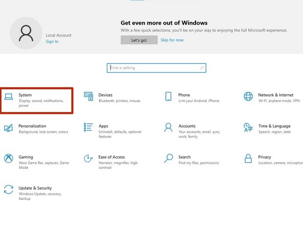The width and height of the screenshot is (303, 227).
Task: Select the Search category title
Action: point(184,157)
